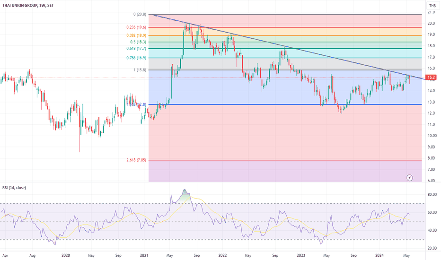
Task: Click the 10.00 price axis value
Action: point(432,136)
